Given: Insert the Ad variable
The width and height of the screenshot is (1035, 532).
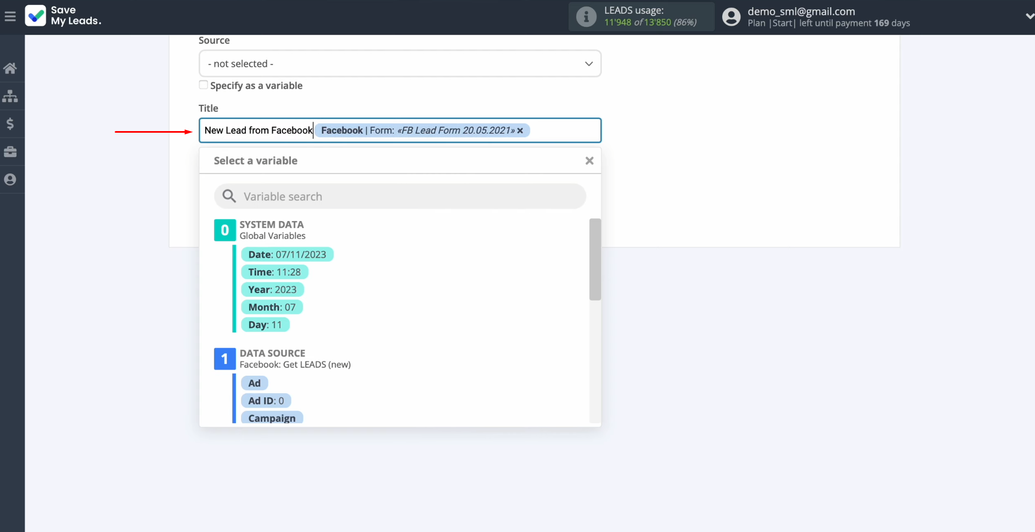Looking at the screenshot, I should (x=255, y=383).
